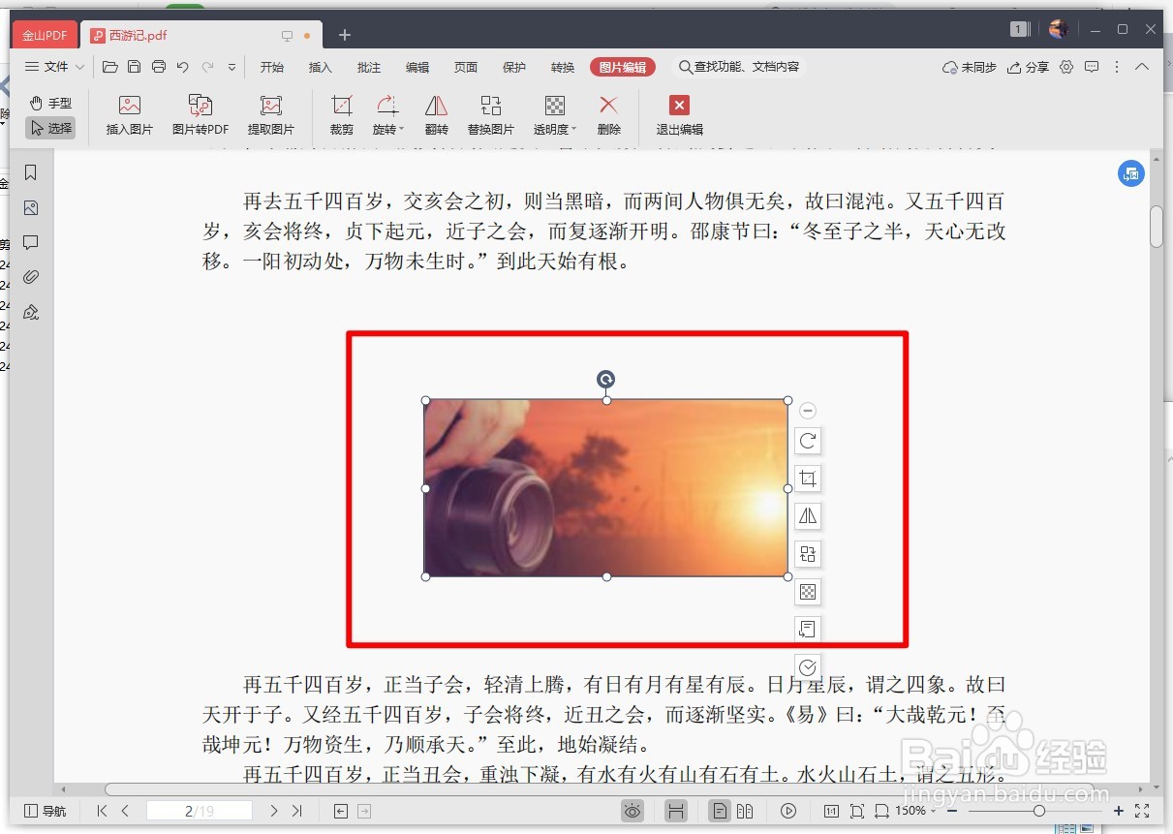This screenshot has width=1173, height=834.
Task: Click 退出编辑 to exit image editing
Action: coord(679,113)
